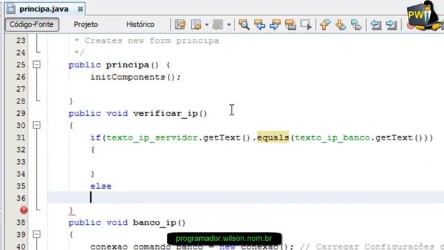This screenshot has width=444, height=250.
Task: Click the red error marker in gutter
Action: pos(24,210)
